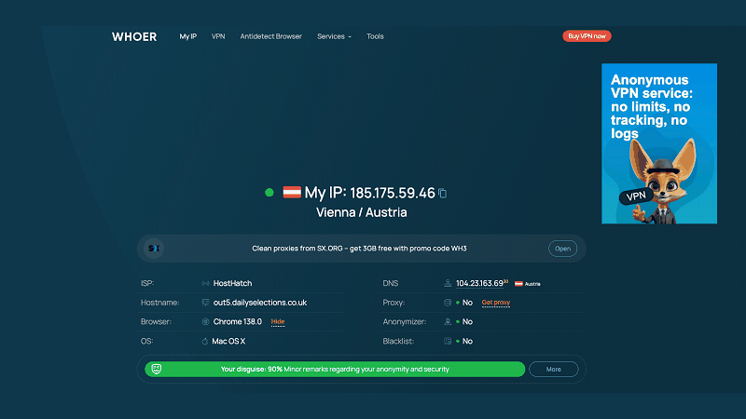Click the Hostname row icon
The image size is (746, 419).
(205, 303)
